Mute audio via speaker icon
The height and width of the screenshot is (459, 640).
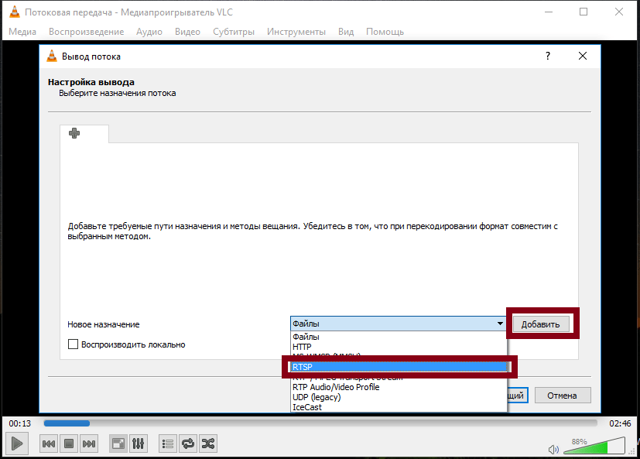pyautogui.click(x=553, y=449)
